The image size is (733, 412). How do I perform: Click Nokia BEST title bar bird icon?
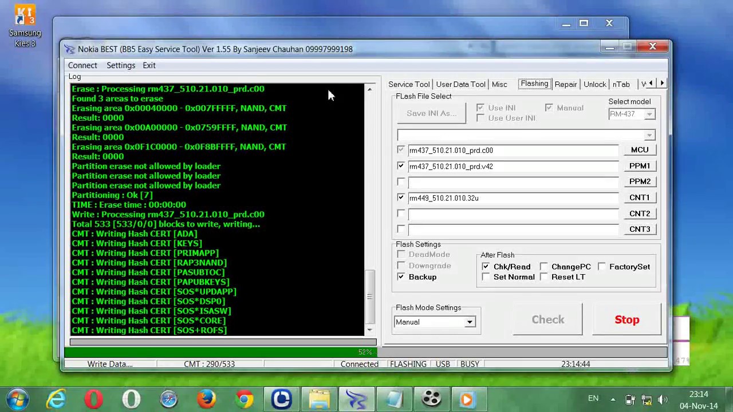69,49
